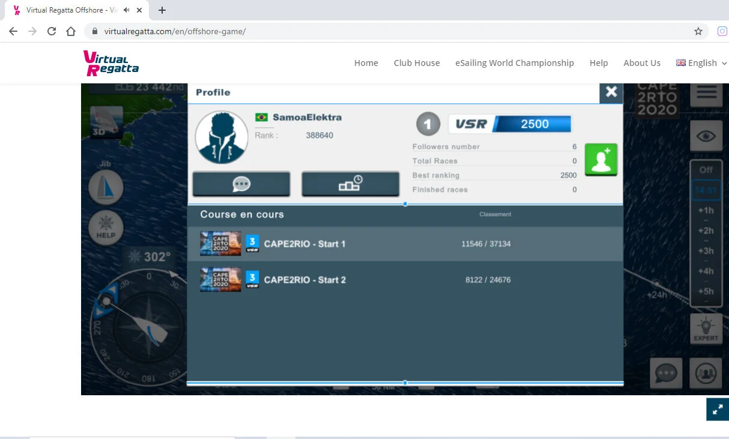The image size is (729, 439).
Task: Go back in browser history
Action: click(13, 31)
